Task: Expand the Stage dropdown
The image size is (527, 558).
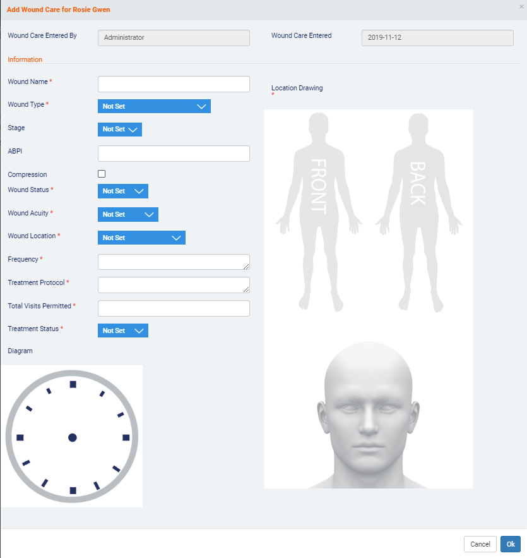Action: (120, 129)
